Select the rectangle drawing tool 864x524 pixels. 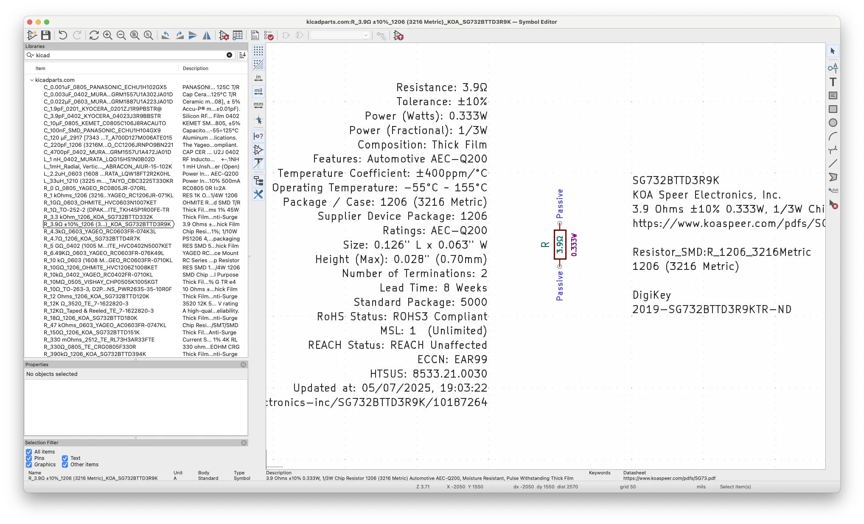tap(833, 109)
